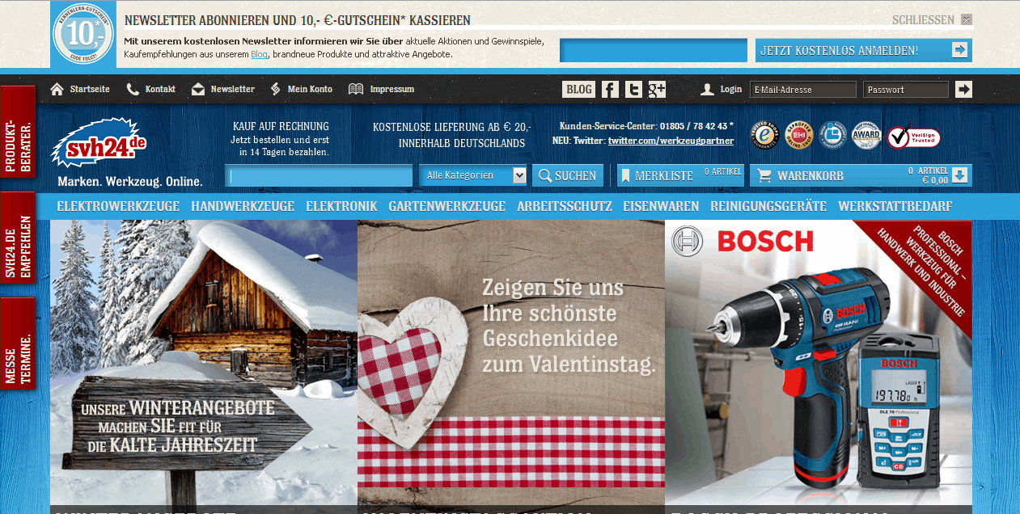Click the Mein Konto text link
This screenshot has width=1020, height=514.
pos(310,89)
